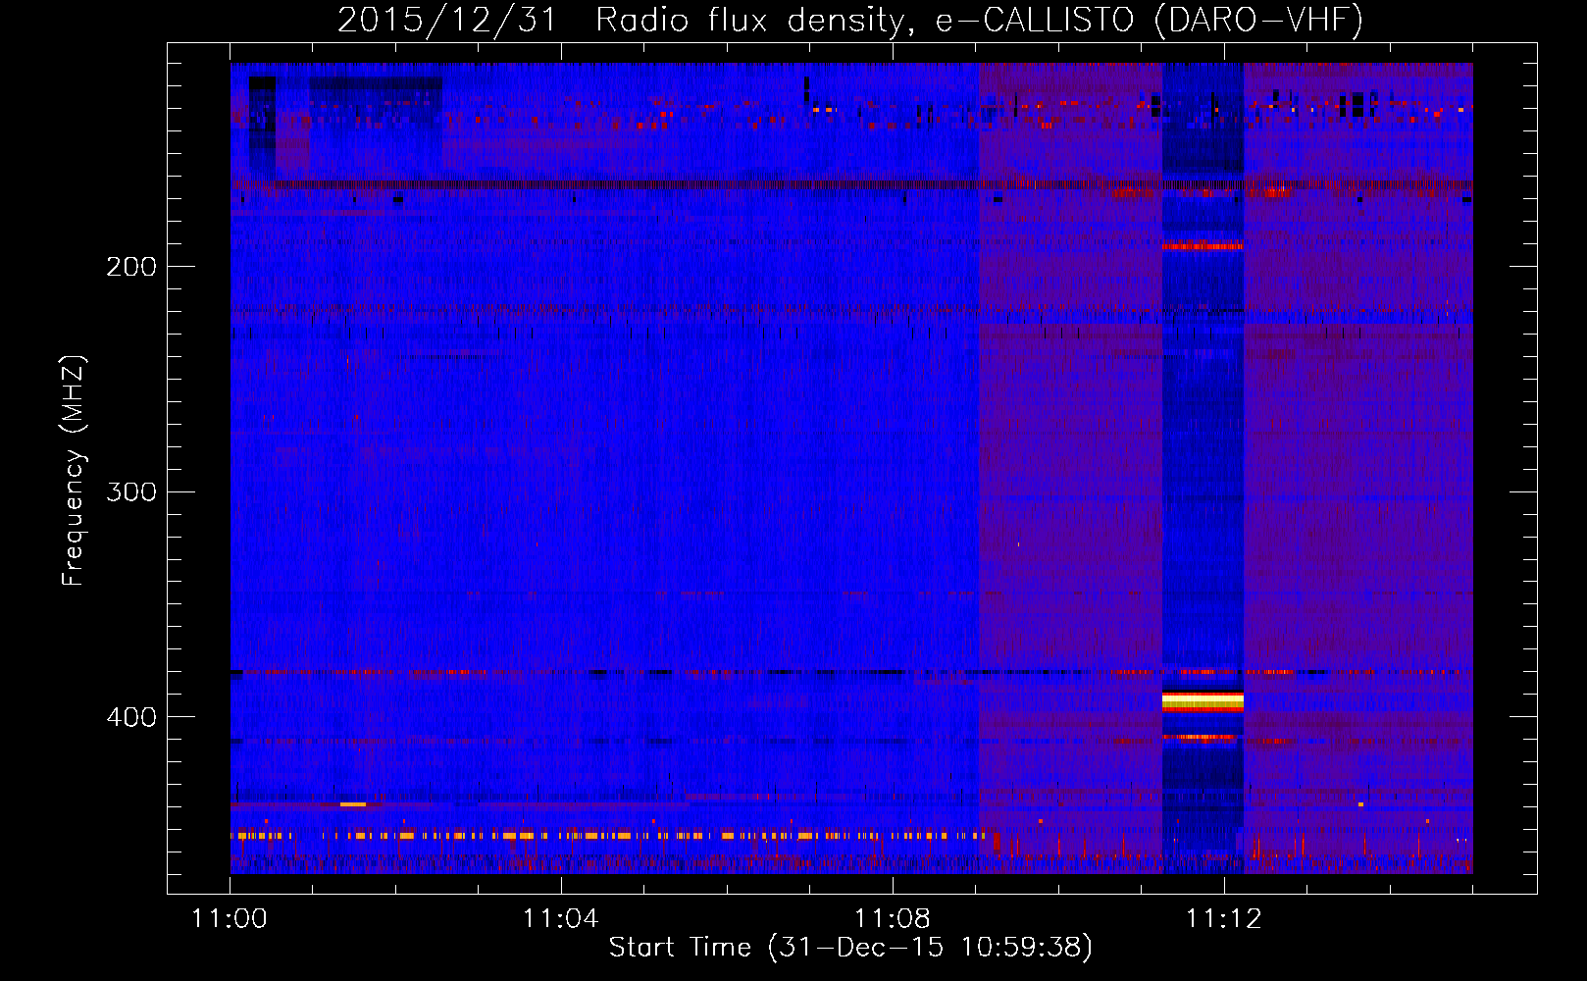Click the '11:04' time tick label
Screen dimensions: 1587x981
click(561, 918)
